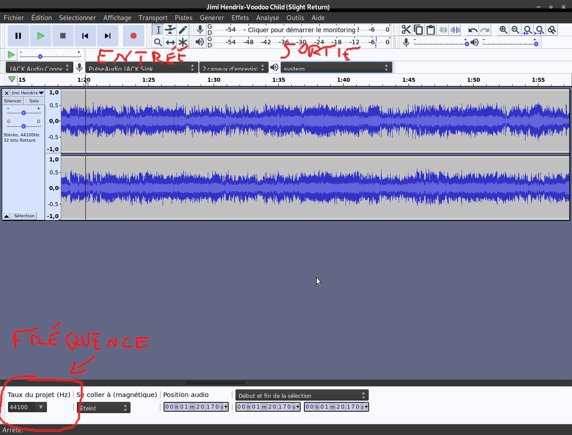
Task: Stop playback with the Stop button
Action: click(x=63, y=36)
